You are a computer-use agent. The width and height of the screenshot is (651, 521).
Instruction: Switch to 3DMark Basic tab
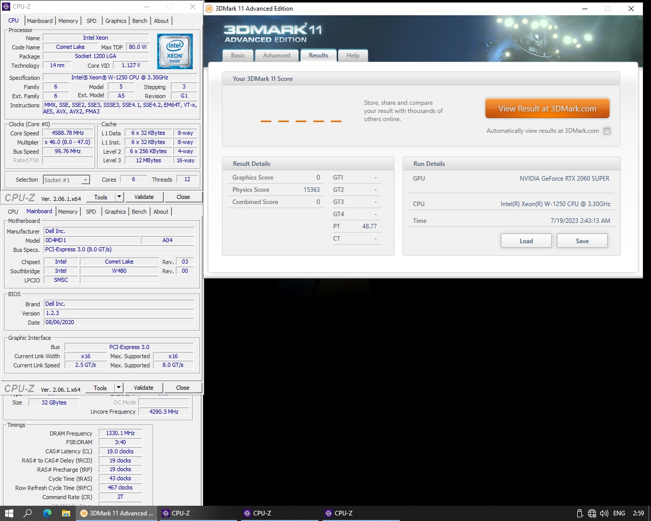pos(238,55)
